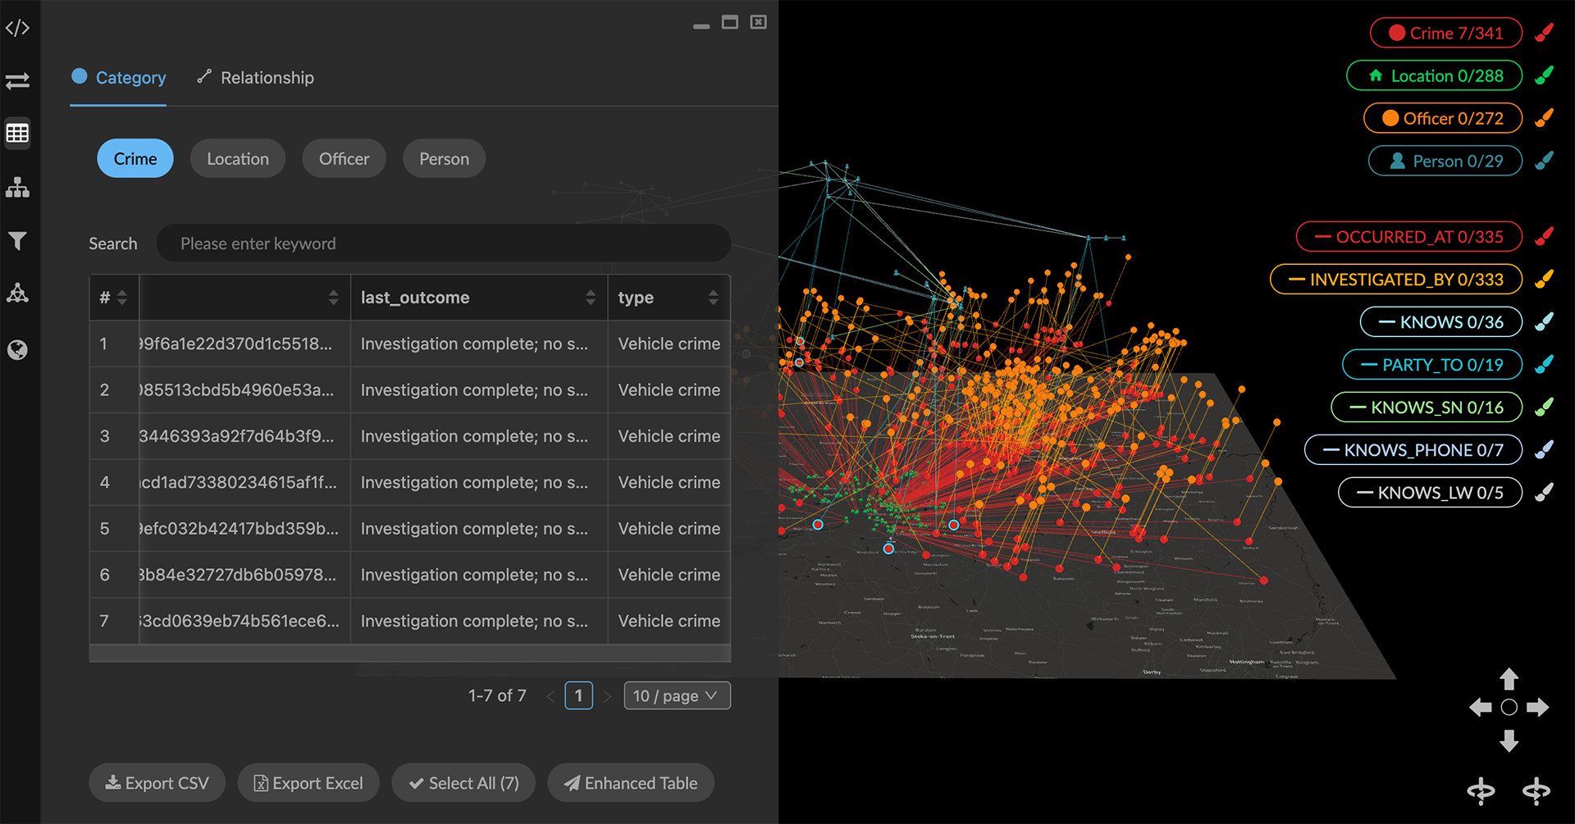Select the hierarchy layout sidebar icon
Viewport: 1575px width, 824px height.
17,188
